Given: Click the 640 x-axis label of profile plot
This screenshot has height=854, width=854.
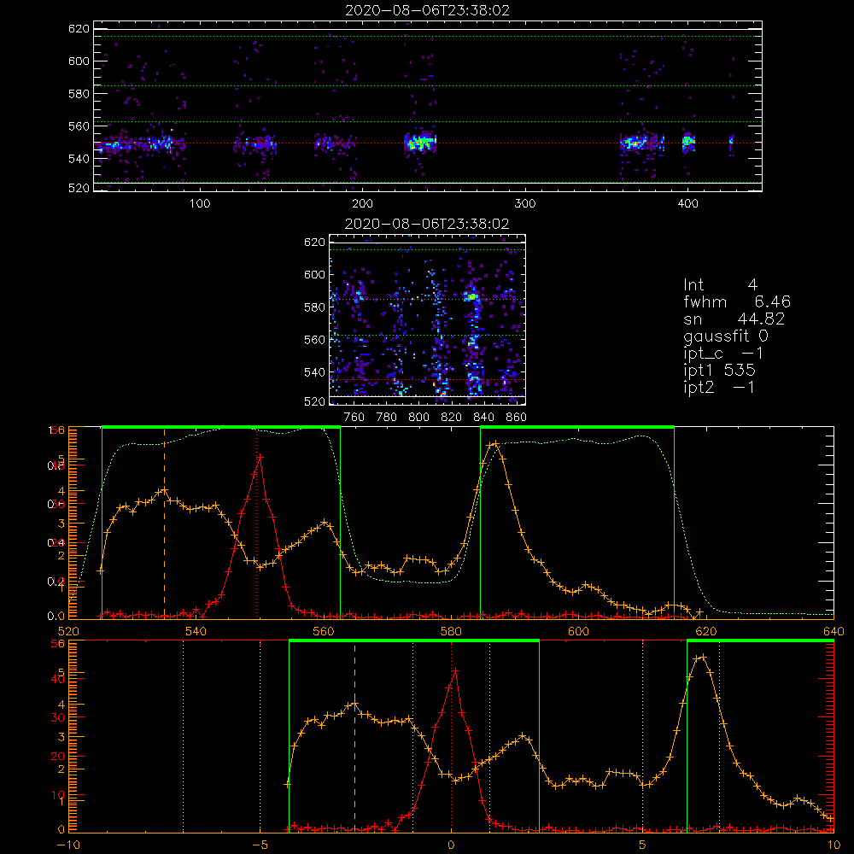Looking at the screenshot, I should 834,631.
